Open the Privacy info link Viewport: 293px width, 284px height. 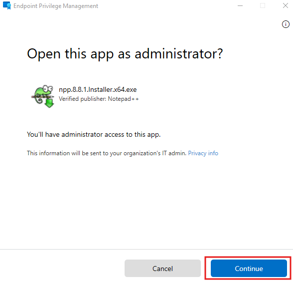[203, 153]
